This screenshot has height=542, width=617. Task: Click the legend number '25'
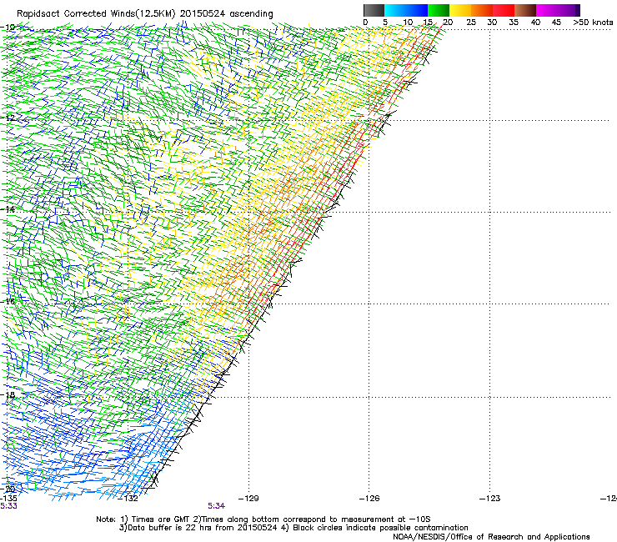point(471,23)
